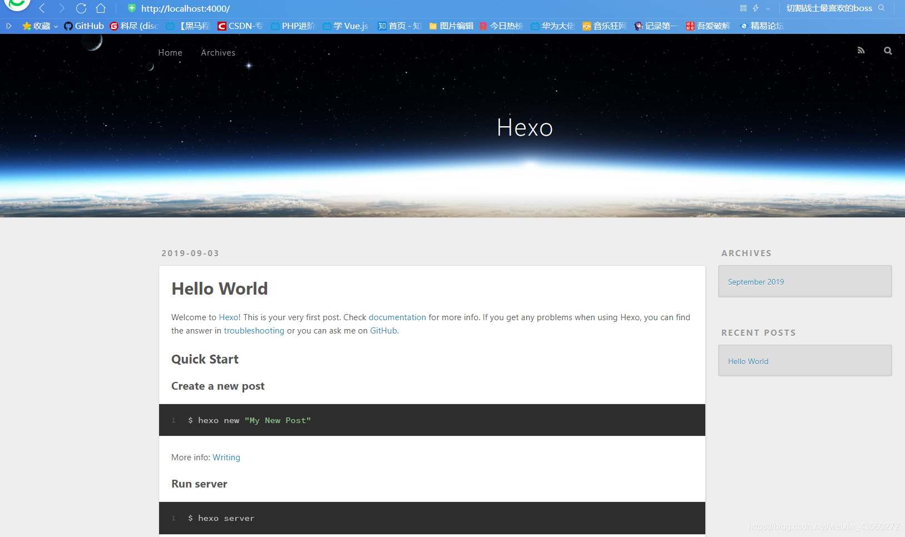Click the ARCHIVES sidebar heading
The image size is (905, 537).
coord(746,253)
